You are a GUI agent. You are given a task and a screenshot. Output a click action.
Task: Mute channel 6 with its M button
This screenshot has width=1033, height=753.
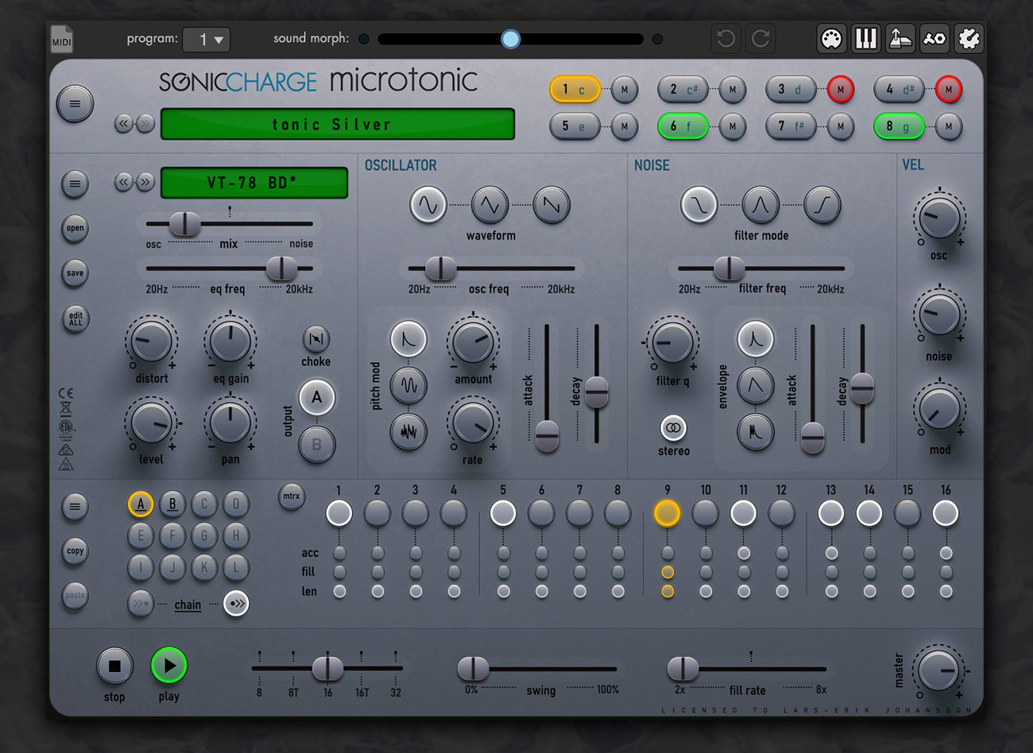point(733,125)
